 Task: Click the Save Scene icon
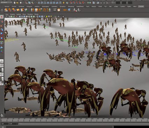pyautogui.click(x=21, y=2)
